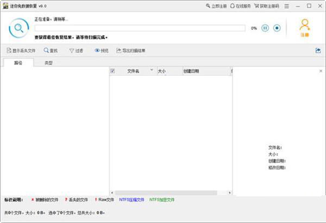Click the orange 注册 user icon
The height and width of the screenshot is (223, 326).
coord(305,28)
